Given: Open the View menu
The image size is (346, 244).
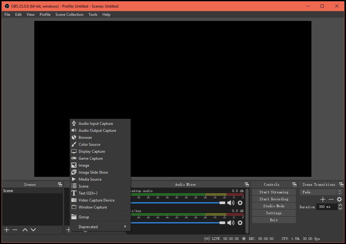Looking at the screenshot, I should (x=30, y=15).
